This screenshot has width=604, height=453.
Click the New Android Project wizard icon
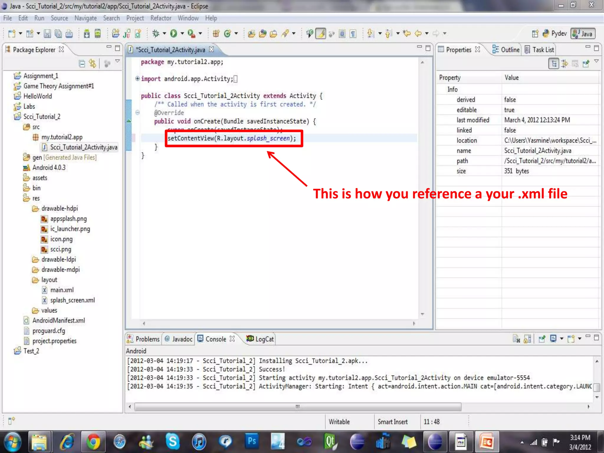(x=116, y=34)
